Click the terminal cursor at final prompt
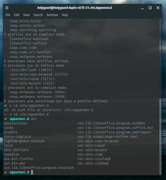The height and width of the screenshot is (180, 166). pyautogui.click(x=32, y=172)
